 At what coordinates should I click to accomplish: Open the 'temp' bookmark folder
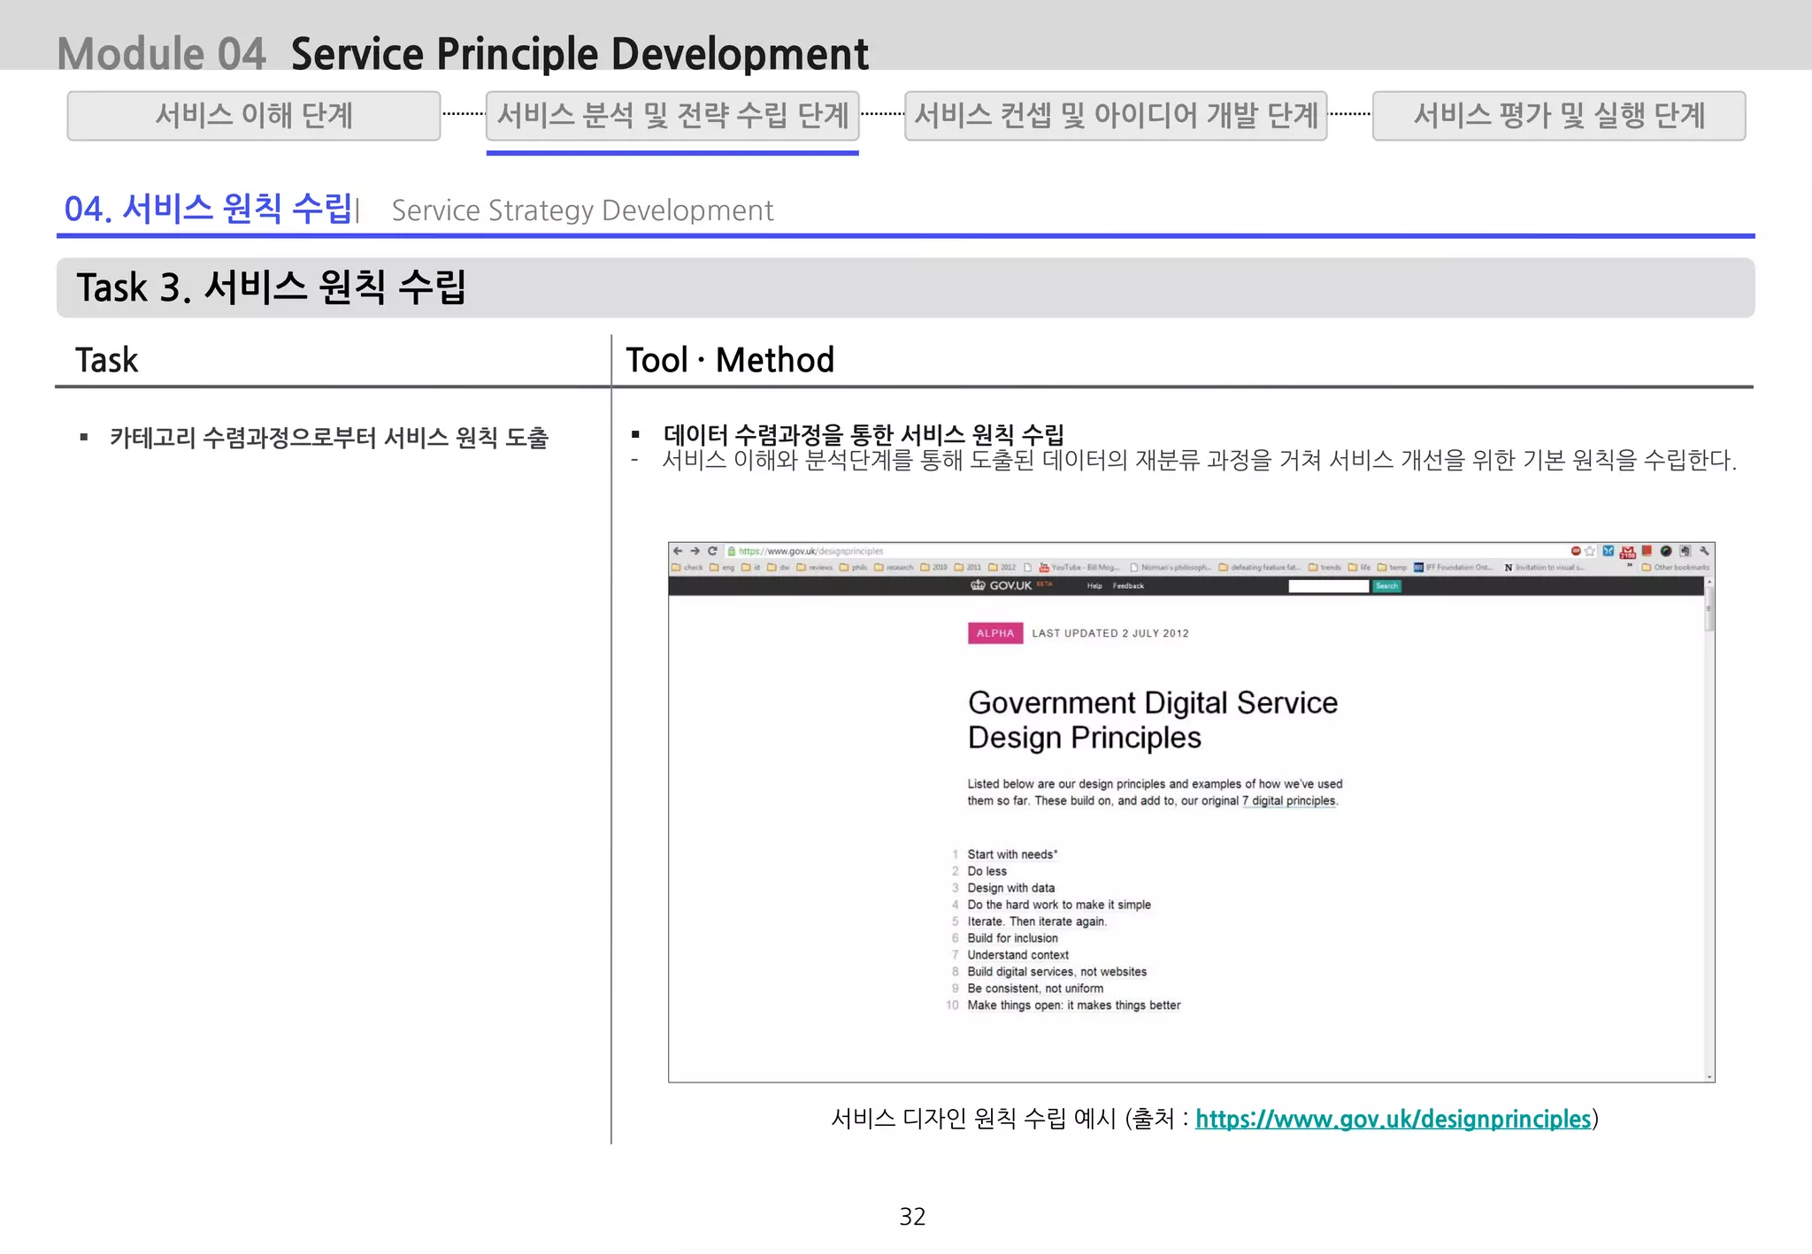click(x=1392, y=567)
